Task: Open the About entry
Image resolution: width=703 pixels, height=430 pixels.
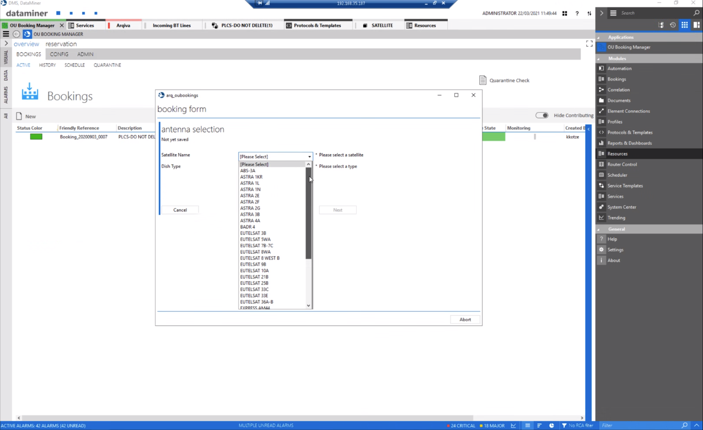Action: coord(614,260)
